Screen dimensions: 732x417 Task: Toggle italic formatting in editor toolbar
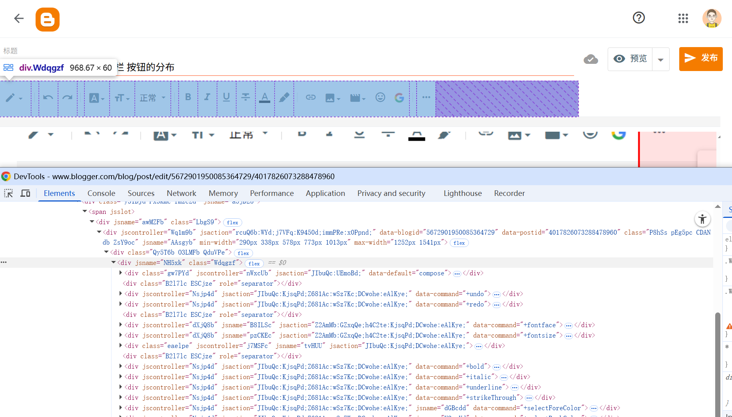pyautogui.click(x=207, y=97)
